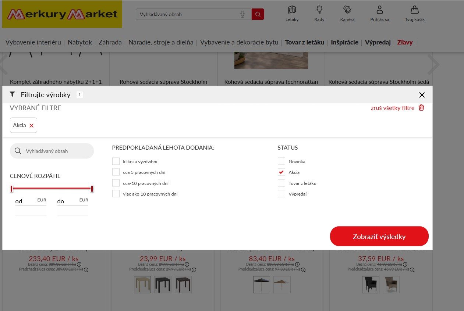The width and height of the screenshot is (464, 311).
Task: Select the beige parasol thumbnail
Action: pyautogui.click(x=282, y=285)
